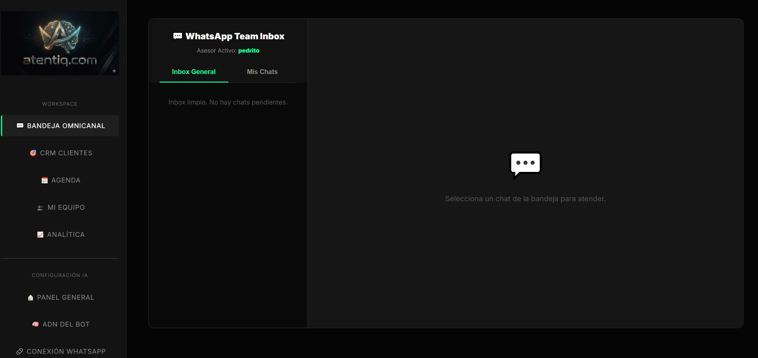Click the atentiq.com logo image
The height and width of the screenshot is (358, 758).
coord(60,44)
